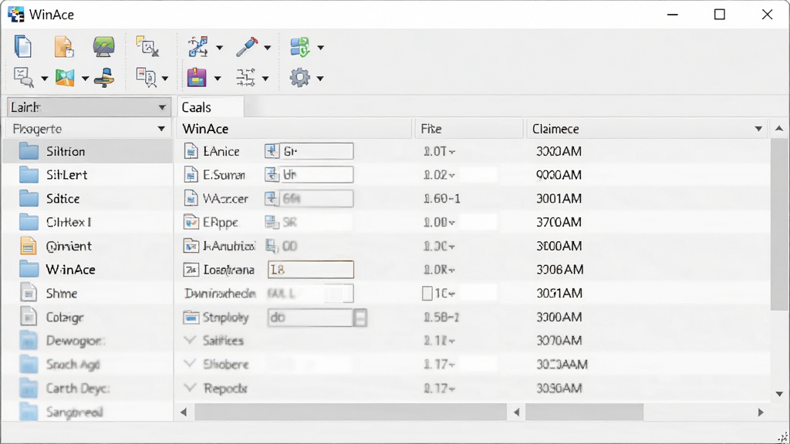The width and height of the screenshot is (790, 444).
Task: Switch to the Caals tab
Action: [x=210, y=107]
